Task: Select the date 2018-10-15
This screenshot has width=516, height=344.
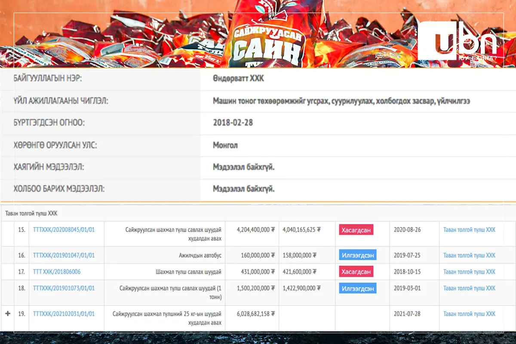Action: [x=407, y=272]
